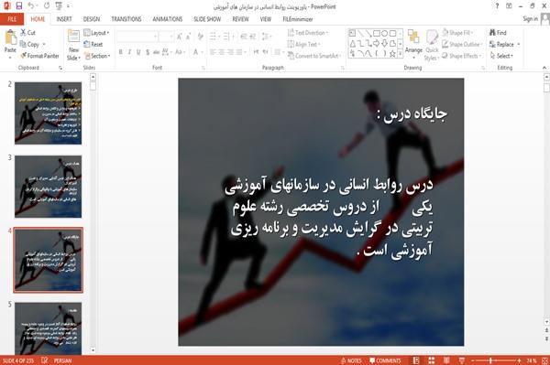This screenshot has width=550, height=365.
Task: Open the Notes pane from status bar
Action: tap(351, 360)
